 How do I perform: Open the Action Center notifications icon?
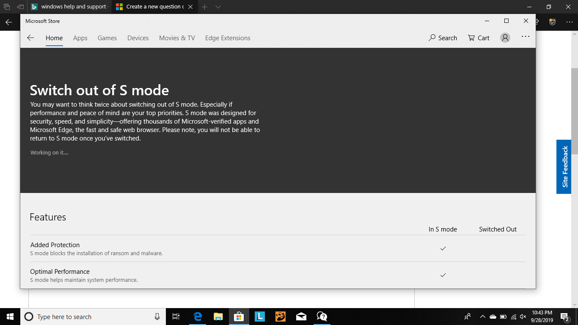pyautogui.click(x=564, y=317)
